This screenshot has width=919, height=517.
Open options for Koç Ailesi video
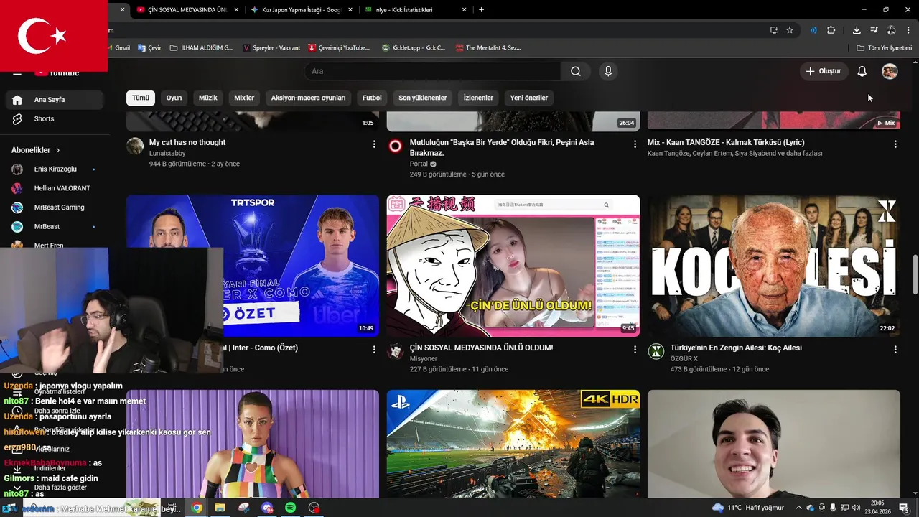[x=895, y=350]
